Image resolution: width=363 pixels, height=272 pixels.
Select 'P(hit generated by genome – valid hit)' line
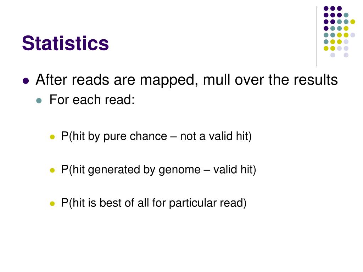(158, 170)
